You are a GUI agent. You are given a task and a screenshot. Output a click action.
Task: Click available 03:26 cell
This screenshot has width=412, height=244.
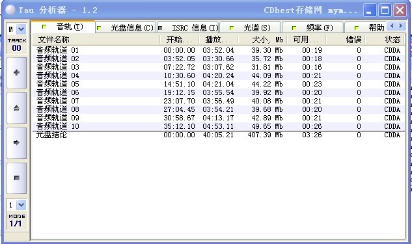coord(312,135)
